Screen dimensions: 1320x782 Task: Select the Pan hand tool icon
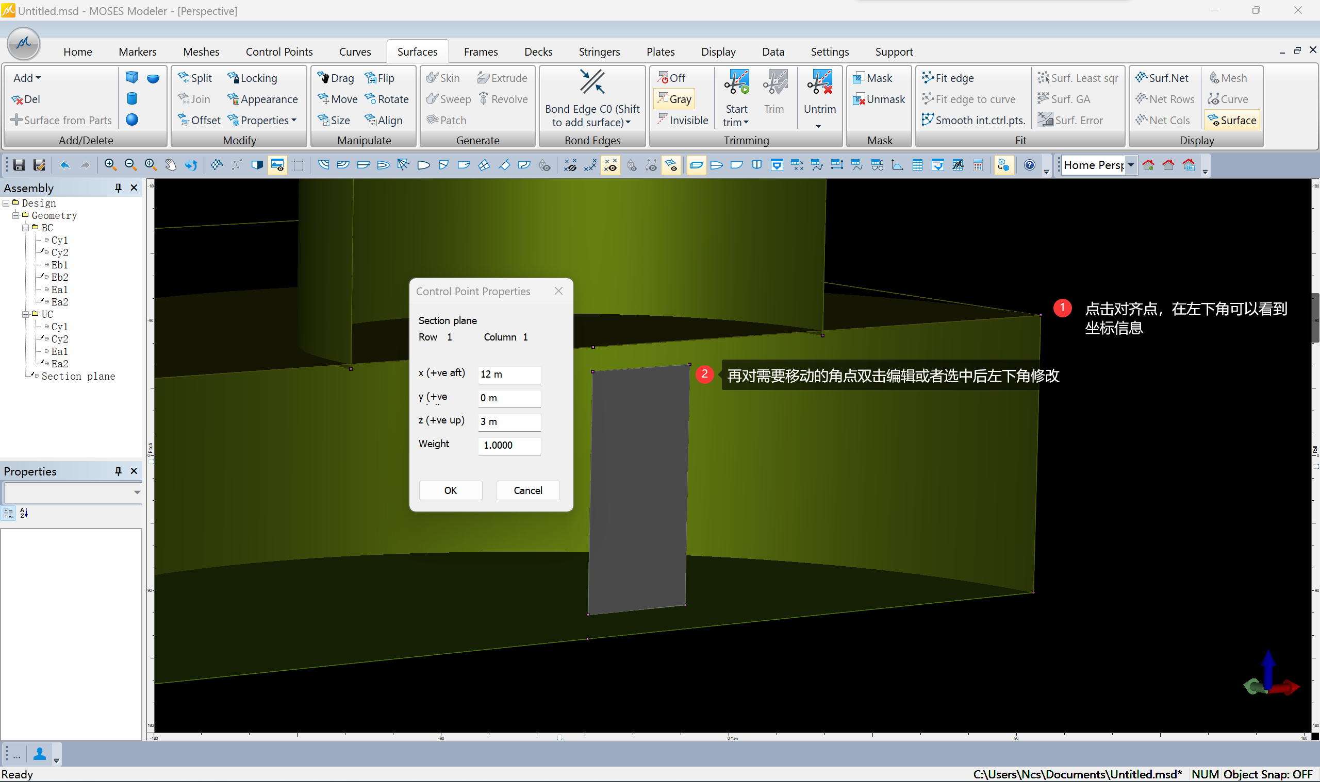pos(170,165)
